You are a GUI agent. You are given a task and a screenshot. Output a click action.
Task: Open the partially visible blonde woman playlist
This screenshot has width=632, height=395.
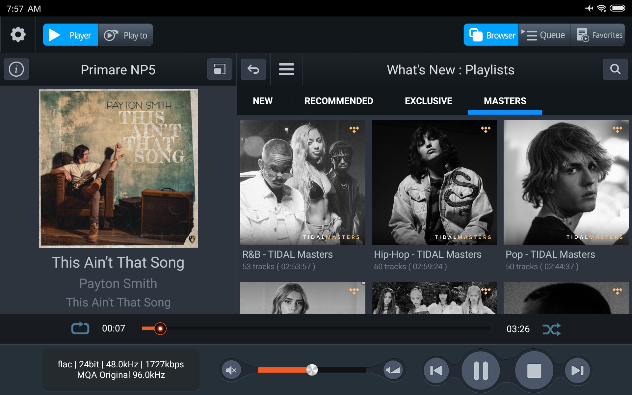pos(303,298)
